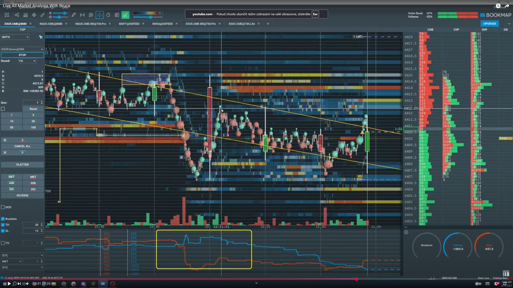The width and height of the screenshot is (513, 288).
Task: Click the SVP column header
Action: [484, 30]
